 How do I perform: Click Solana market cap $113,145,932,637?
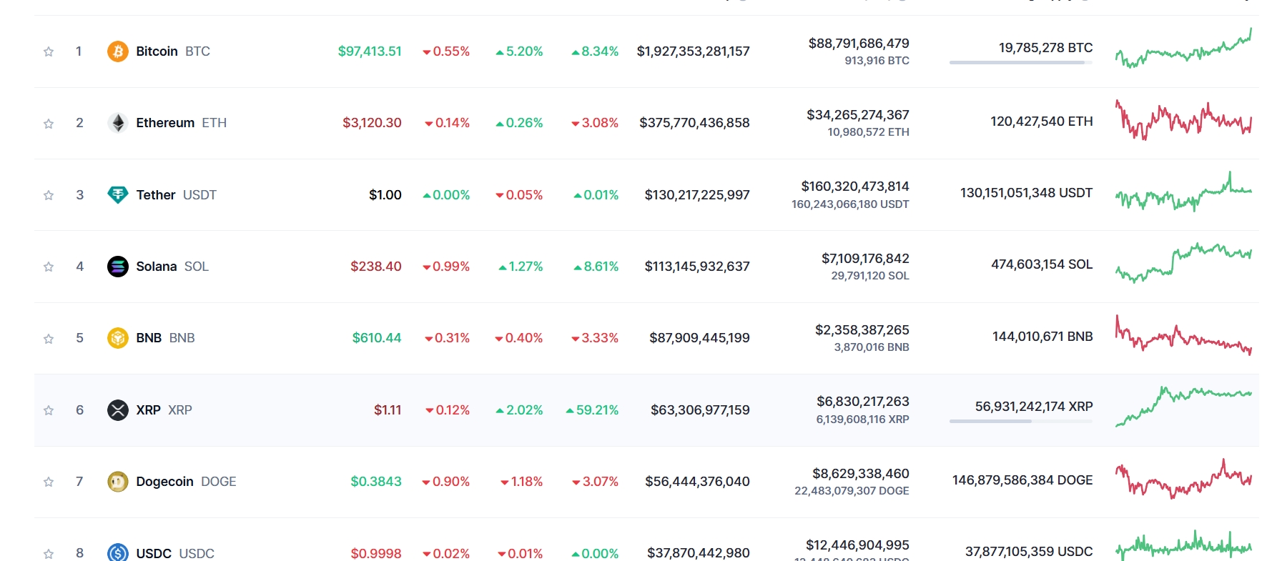[x=697, y=267]
